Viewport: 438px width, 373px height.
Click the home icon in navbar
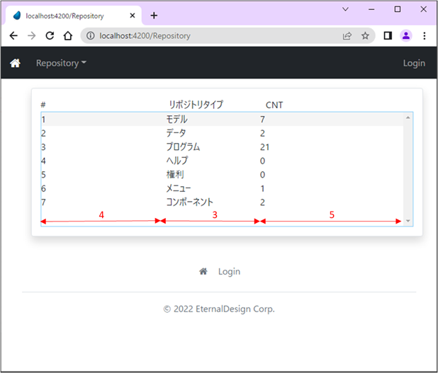(x=15, y=63)
